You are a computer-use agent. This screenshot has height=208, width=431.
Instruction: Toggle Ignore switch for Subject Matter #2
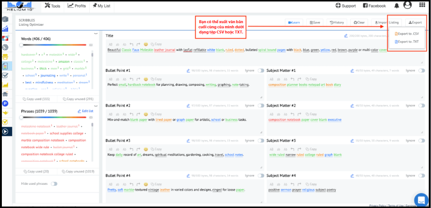(421, 106)
